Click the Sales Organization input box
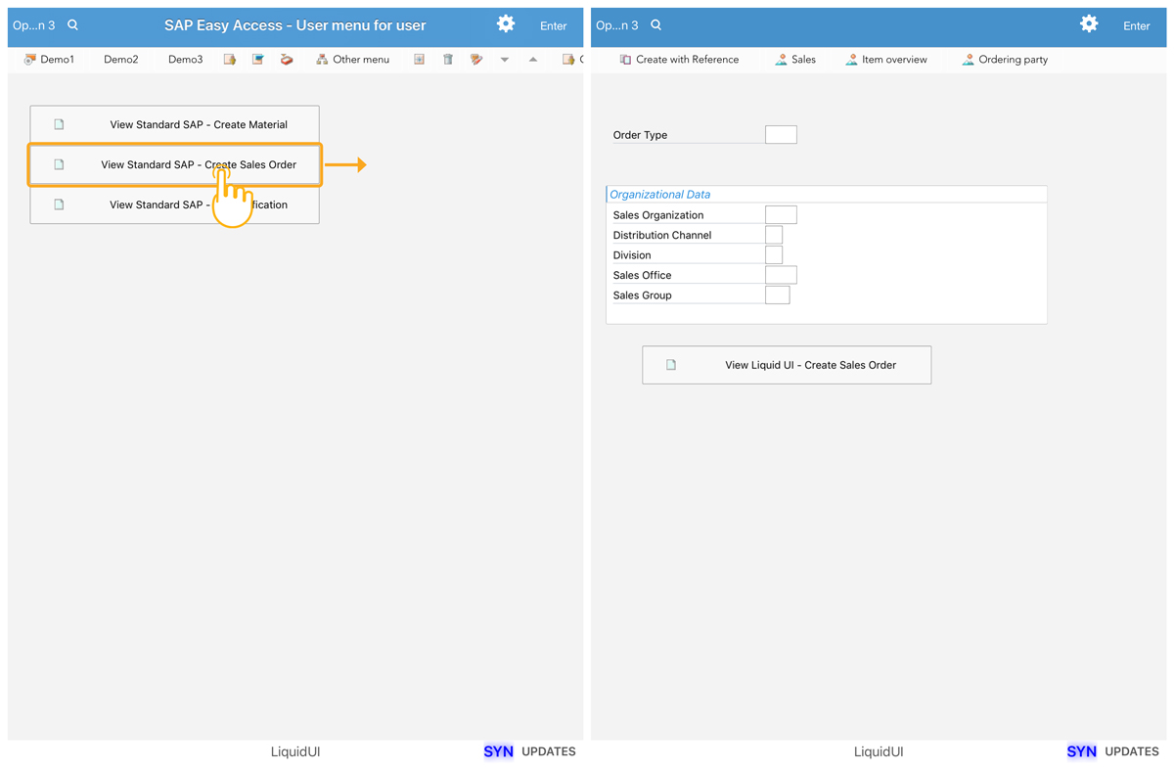 (781, 215)
